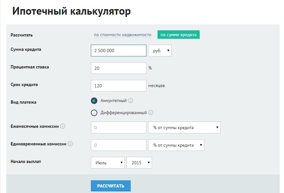Open the year dropdown showing 2015
This screenshot has height=193, width=284.
[139, 162]
